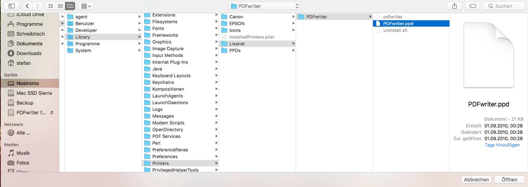Select the stefan home folder

[23, 63]
